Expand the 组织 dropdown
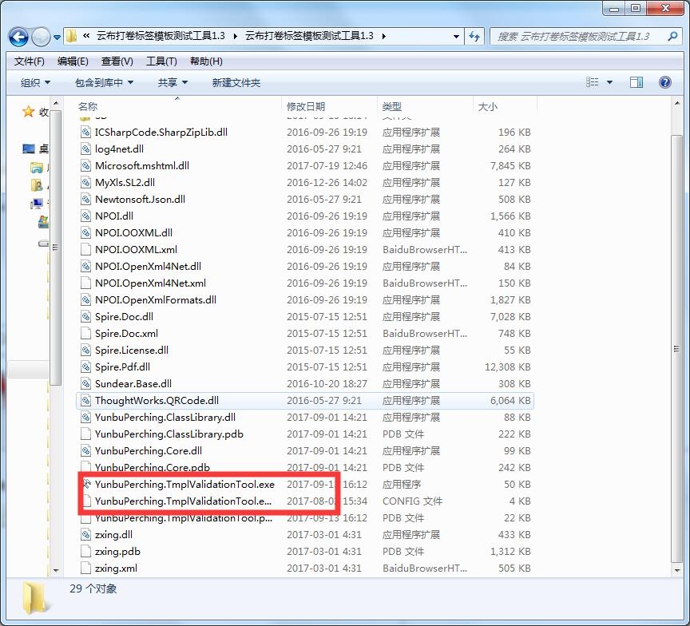The height and width of the screenshot is (626, 690). (x=35, y=82)
